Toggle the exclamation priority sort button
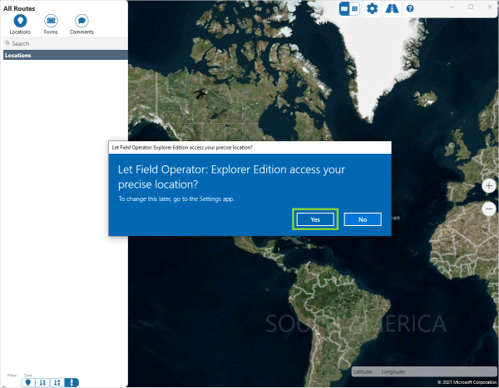 pyautogui.click(x=72, y=382)
